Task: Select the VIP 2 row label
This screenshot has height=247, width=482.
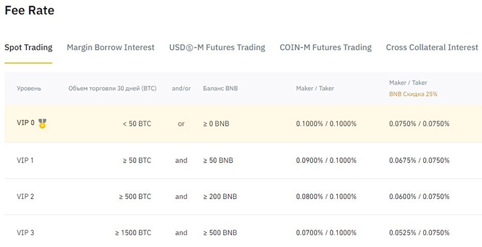Action: (x=25, y=197)
